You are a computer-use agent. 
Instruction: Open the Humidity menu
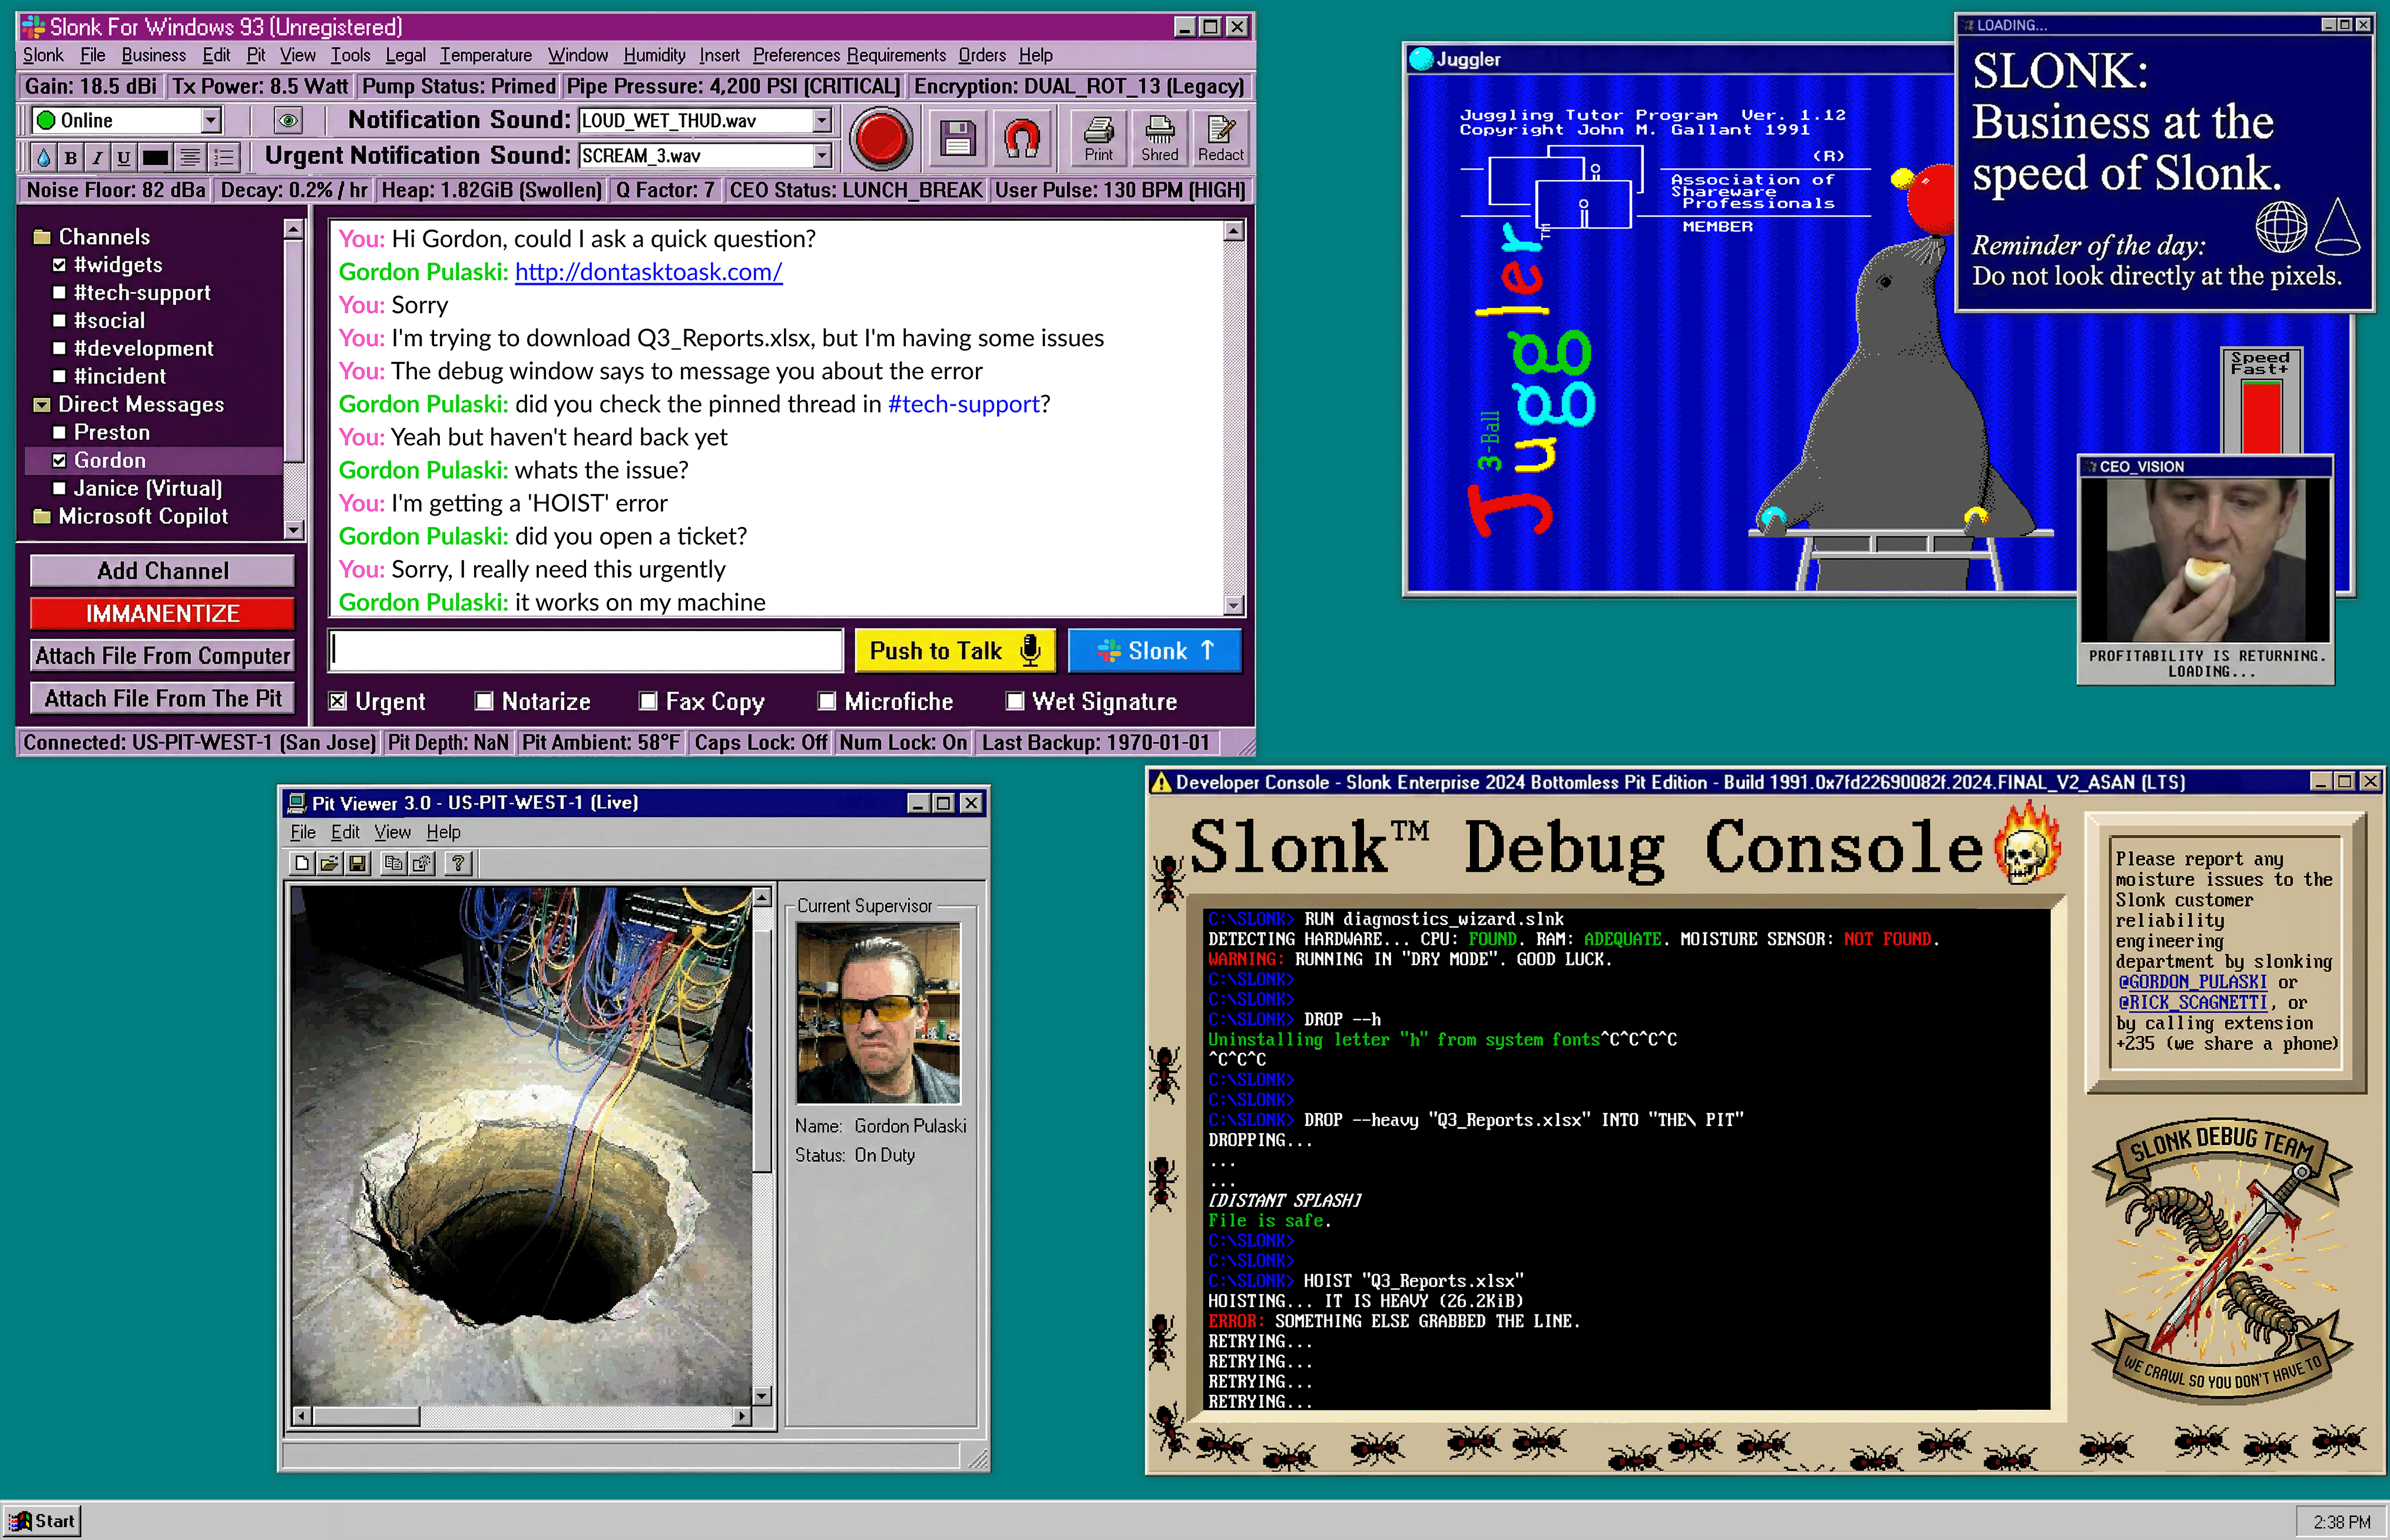tap(653, 55)
